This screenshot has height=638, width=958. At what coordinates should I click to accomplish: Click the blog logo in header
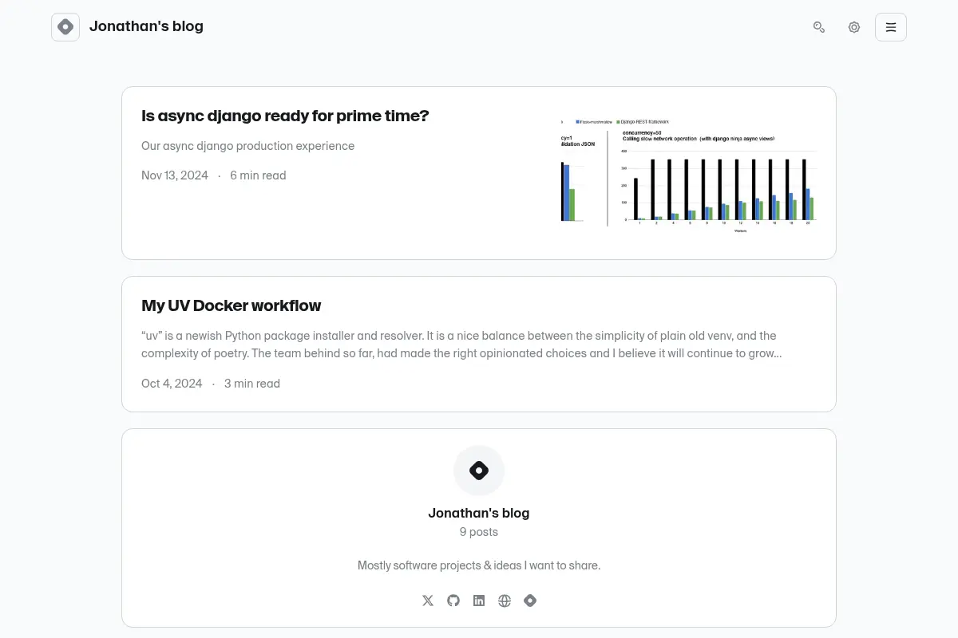click(65, 27)
